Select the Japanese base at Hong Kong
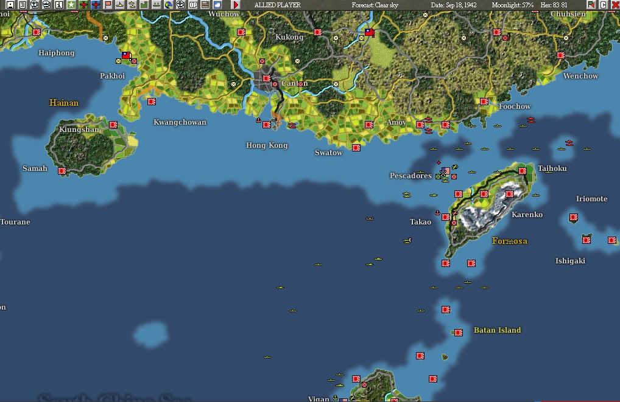The image size is (620, 402). tap(267, 125)
